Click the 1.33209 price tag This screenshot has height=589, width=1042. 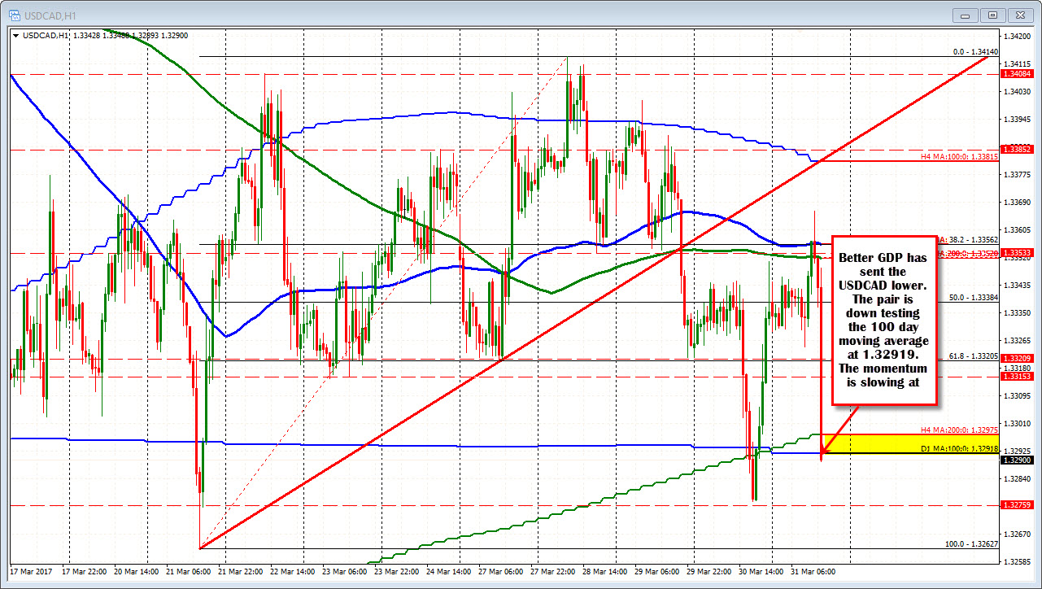(1018, 359)
